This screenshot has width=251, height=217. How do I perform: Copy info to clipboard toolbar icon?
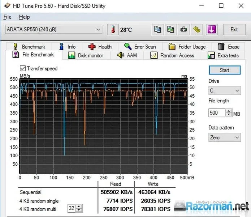tap(157, 30)
